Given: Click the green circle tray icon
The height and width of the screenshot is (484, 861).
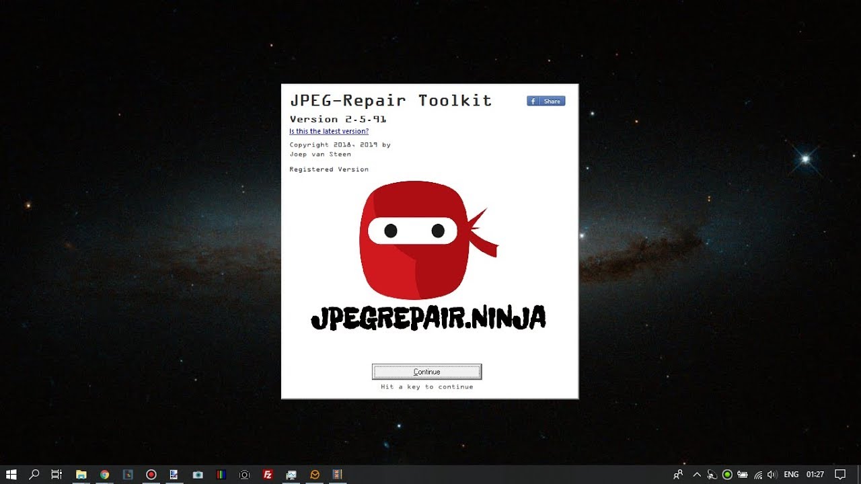Looking at the screenshot, I should pyautogui.click(x=727, y=475).
